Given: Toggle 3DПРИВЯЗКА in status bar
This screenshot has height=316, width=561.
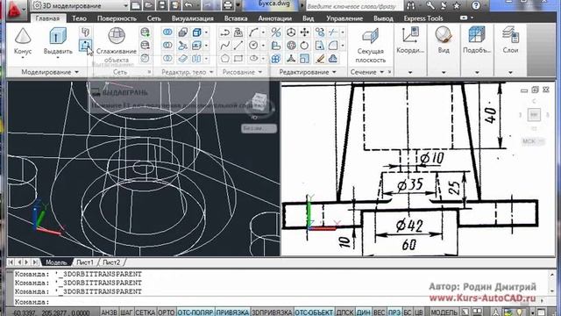Looking at the screenshot, I should (272, 312).
